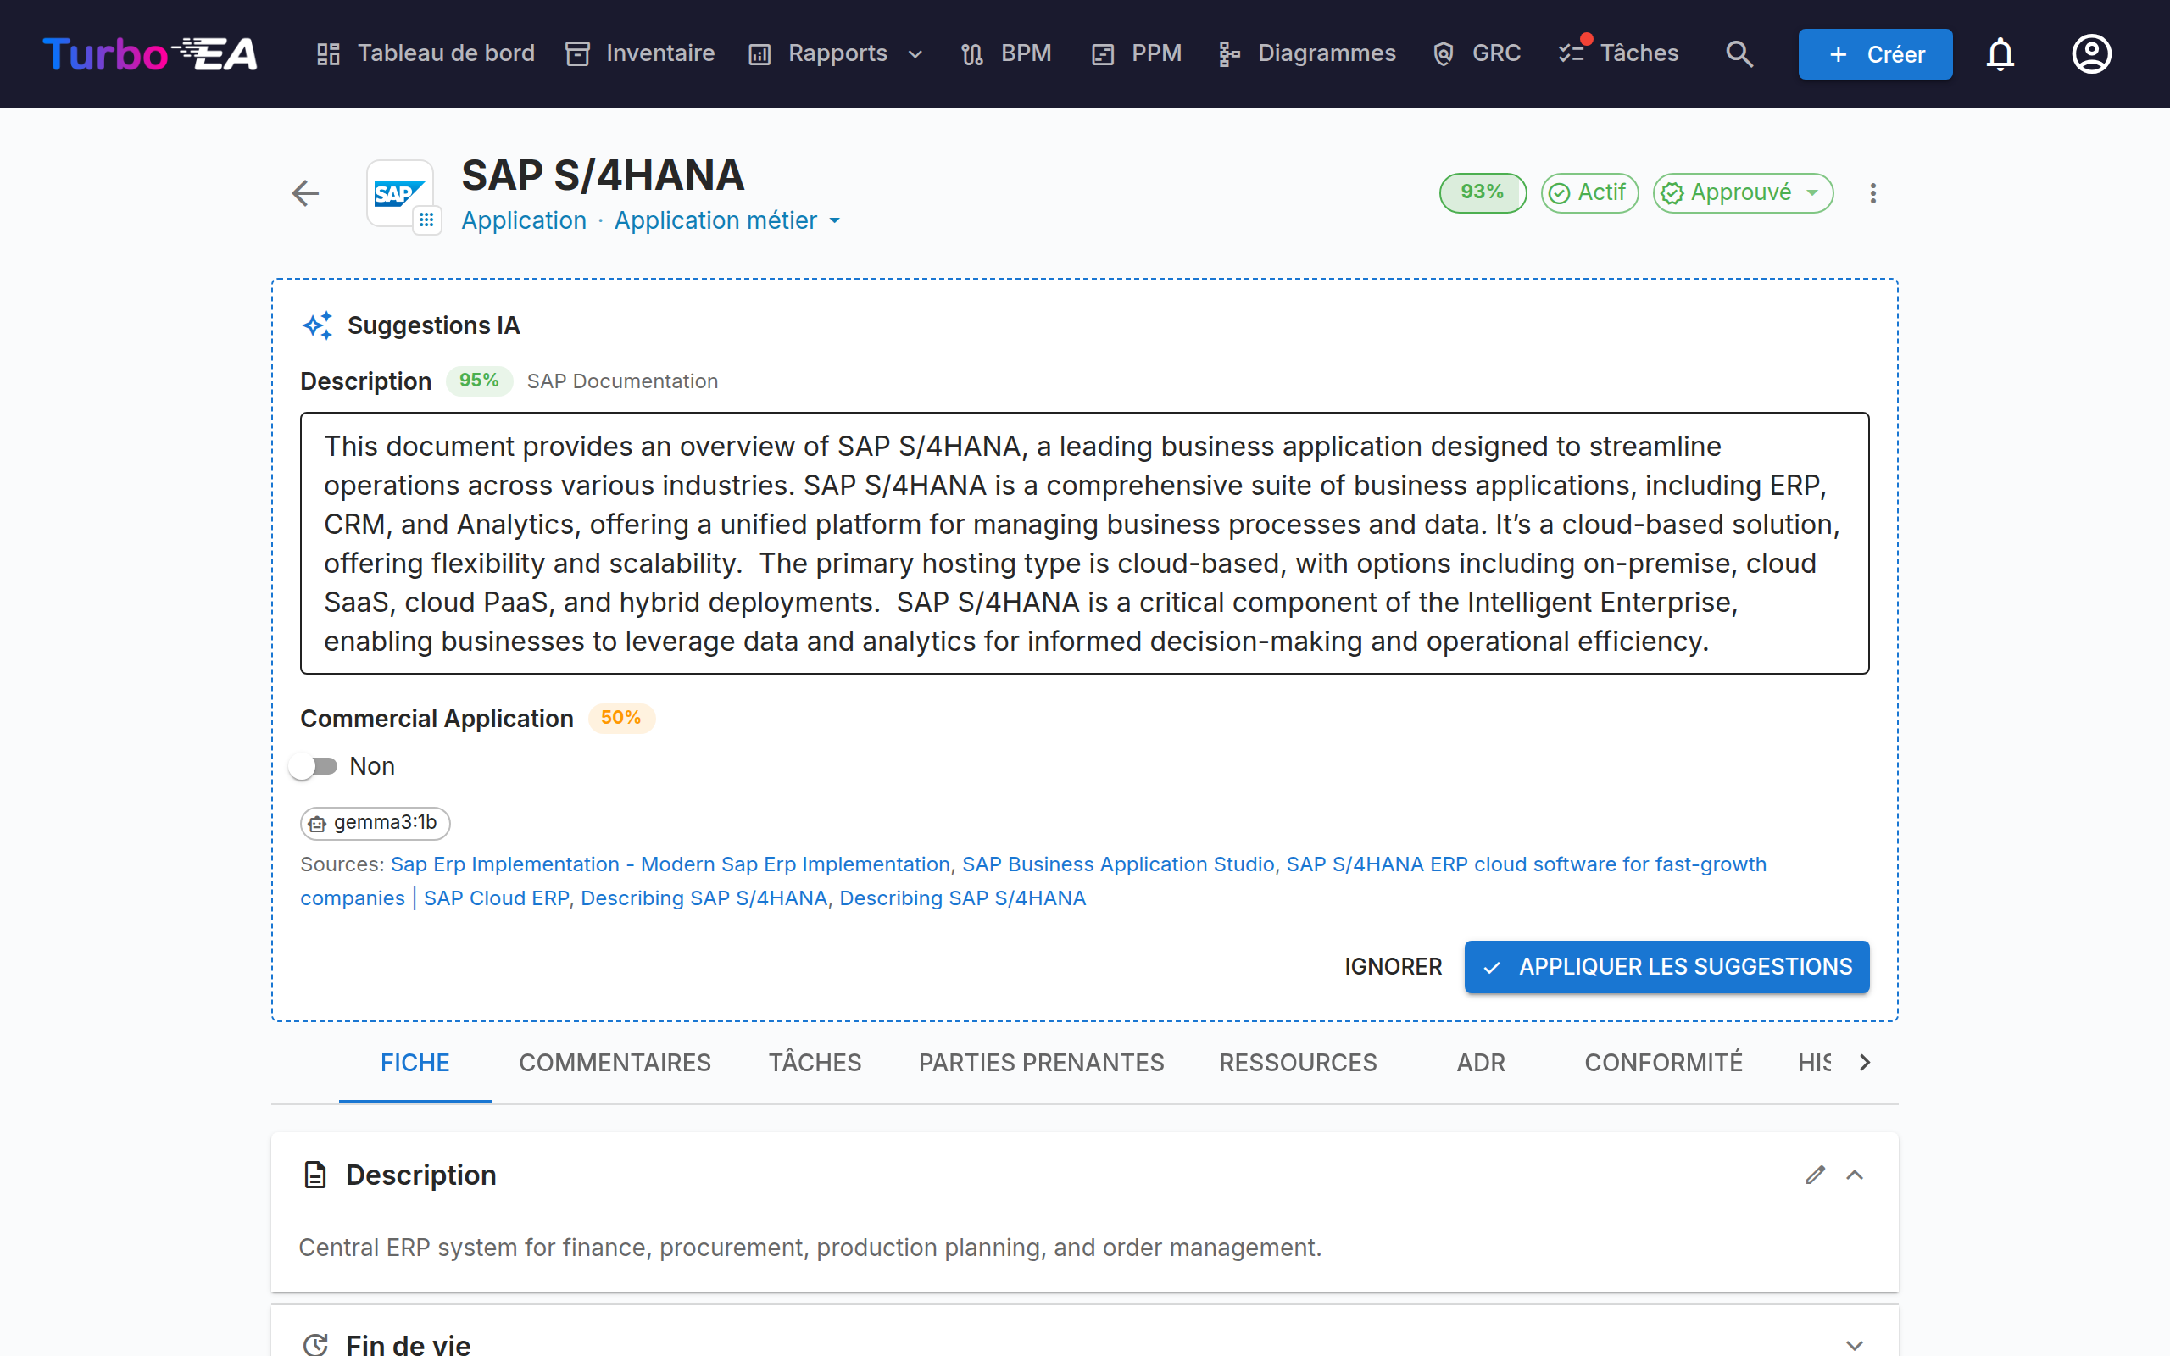Open Application métier subtype dropdown
The width and height of the screenshot is (2170, 1356).
pyautogui.click(x=727, y=220)
